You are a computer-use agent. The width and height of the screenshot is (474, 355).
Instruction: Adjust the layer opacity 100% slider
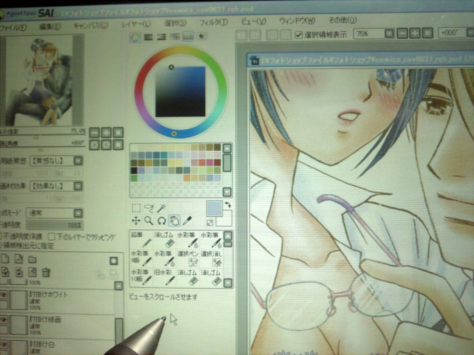[x=54, y=225]
